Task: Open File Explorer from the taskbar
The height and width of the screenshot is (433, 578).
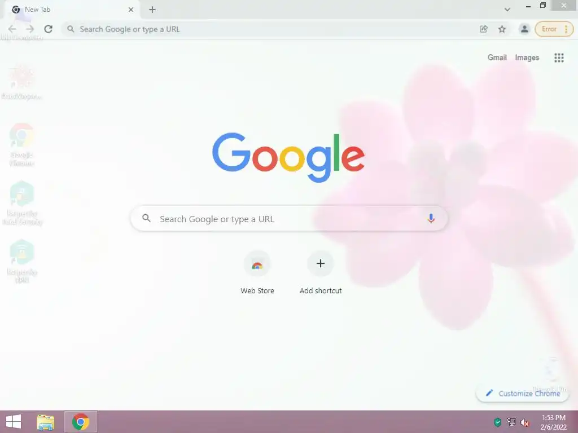Action: coord(45,422)
